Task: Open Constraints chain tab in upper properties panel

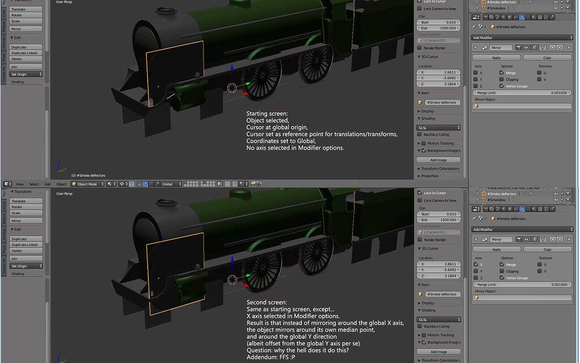Action: click(x=515, y=17)
